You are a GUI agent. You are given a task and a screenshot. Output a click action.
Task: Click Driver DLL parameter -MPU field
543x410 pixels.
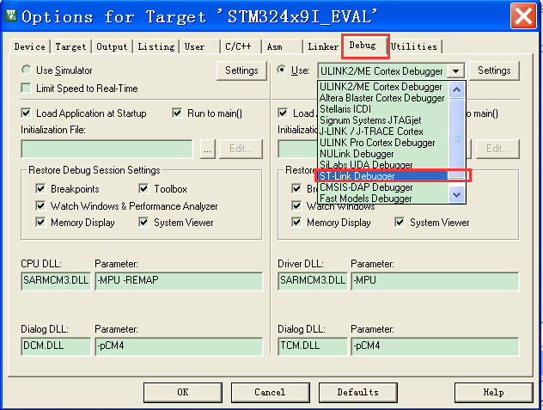(435, 280)
